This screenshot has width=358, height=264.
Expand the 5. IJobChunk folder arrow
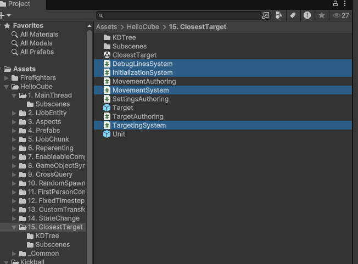pyautogui.click(x=14, y=139)
